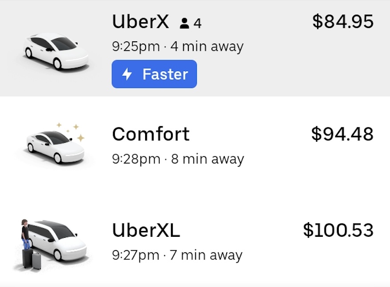
Task: Click UberXL's 7 min away text
Action: click(206, 255)
